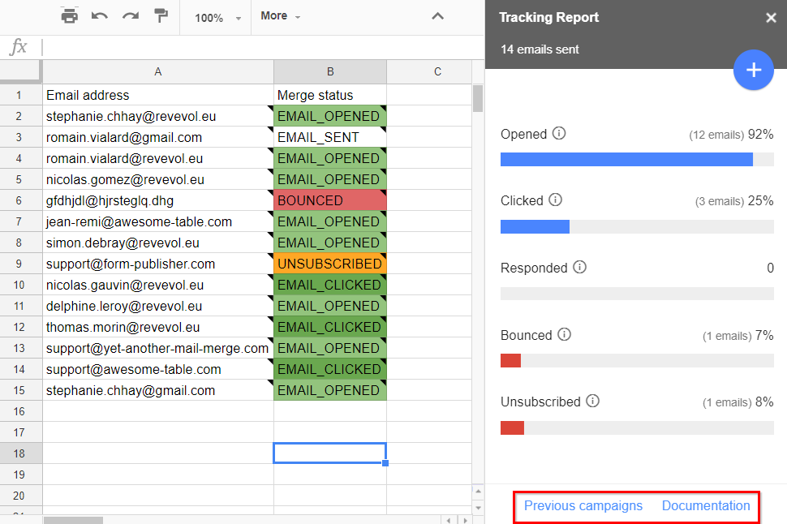The image size is (787, 524).
Task: Click the scroll up arrow button
Action: pos(478,492)
